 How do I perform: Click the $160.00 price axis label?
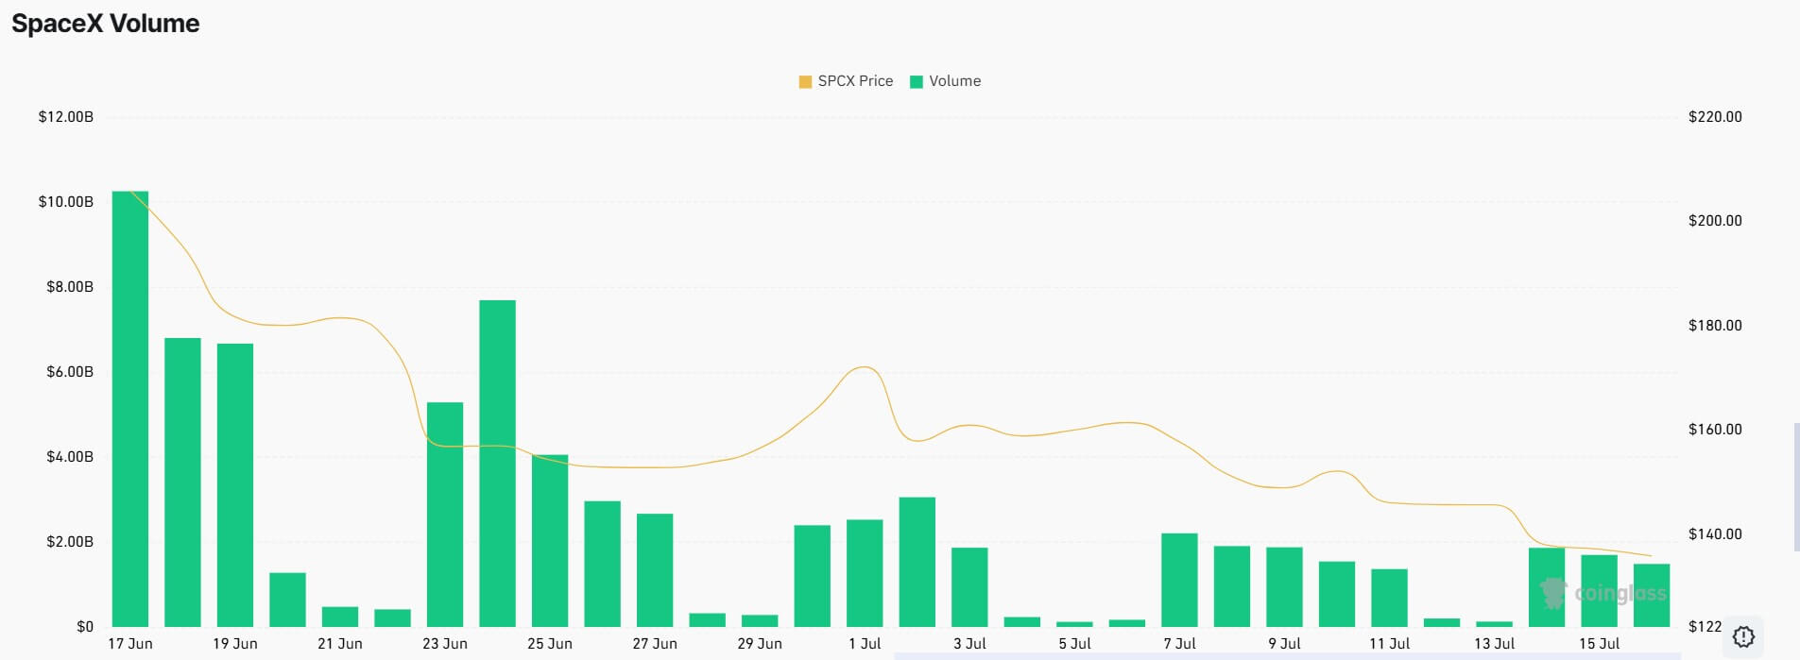tap(1715, 430)
